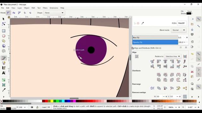Toggle current layer visibility eye
This screenshot has width=202, height=113.
[32, 107]
